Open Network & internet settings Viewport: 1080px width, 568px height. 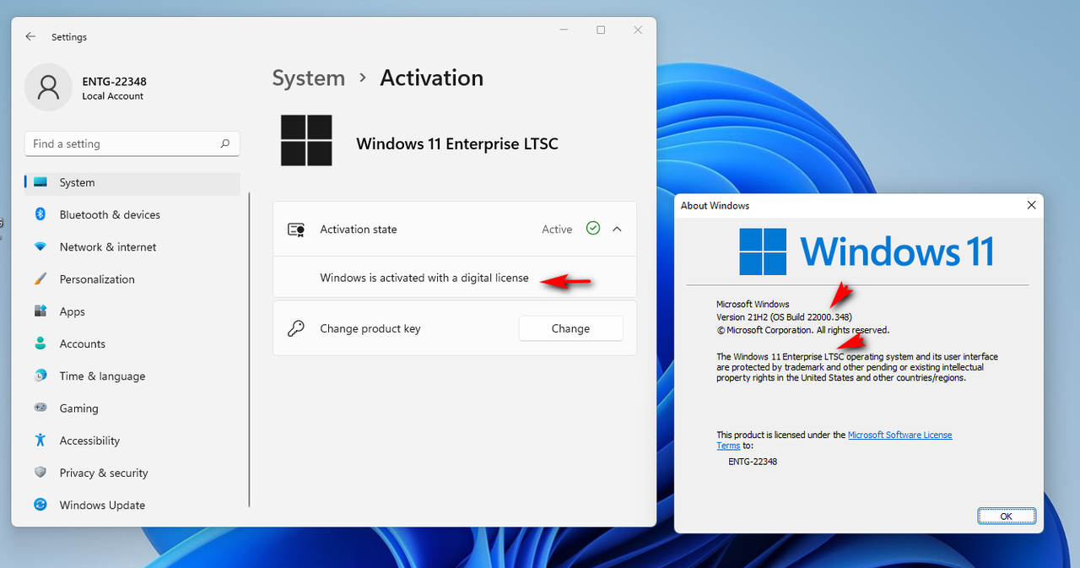[133, 246]
